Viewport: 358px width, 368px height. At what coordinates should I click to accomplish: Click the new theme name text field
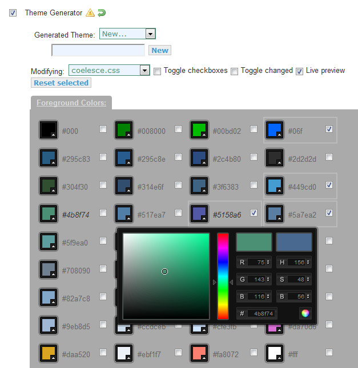[x=98, y=50]
